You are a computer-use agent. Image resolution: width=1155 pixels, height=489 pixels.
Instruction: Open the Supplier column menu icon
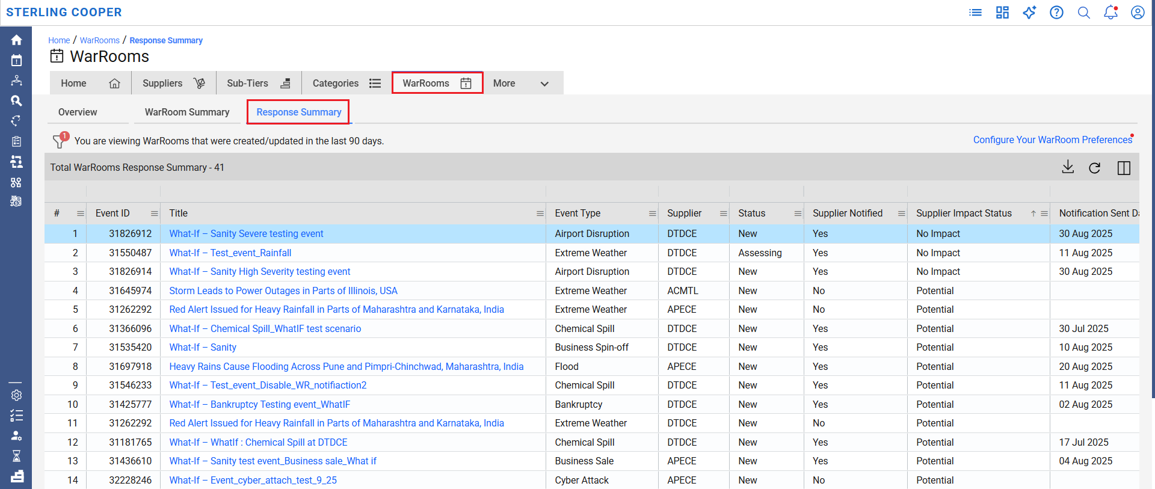point(724,214)
